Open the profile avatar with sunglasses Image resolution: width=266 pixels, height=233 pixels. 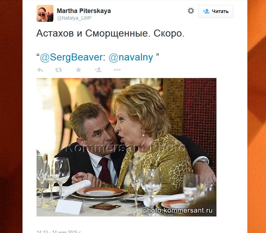[x=45, y=13]
